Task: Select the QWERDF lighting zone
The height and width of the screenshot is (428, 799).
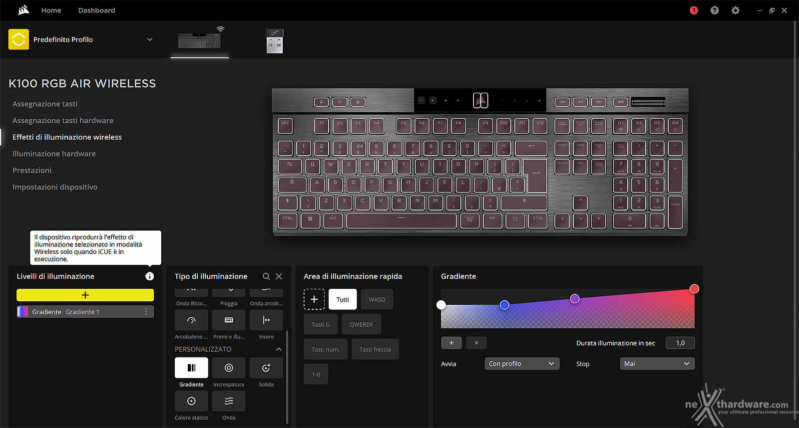Action: click(362, 324)
